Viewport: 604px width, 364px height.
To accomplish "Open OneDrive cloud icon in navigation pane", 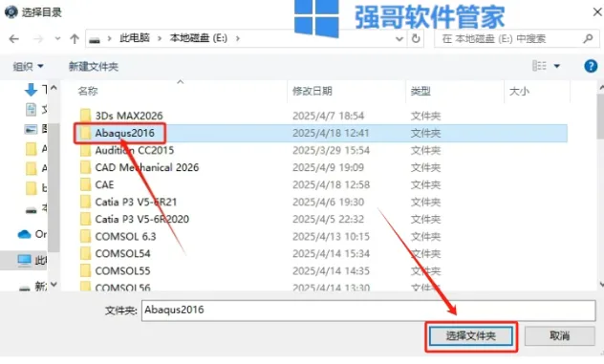I will click(24, 234).
